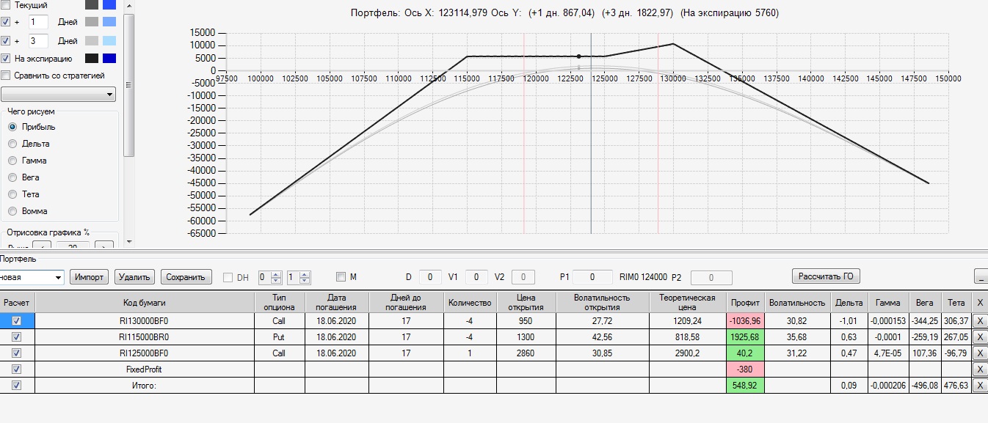Delete the RI115000BR0 row with X button

979,336
